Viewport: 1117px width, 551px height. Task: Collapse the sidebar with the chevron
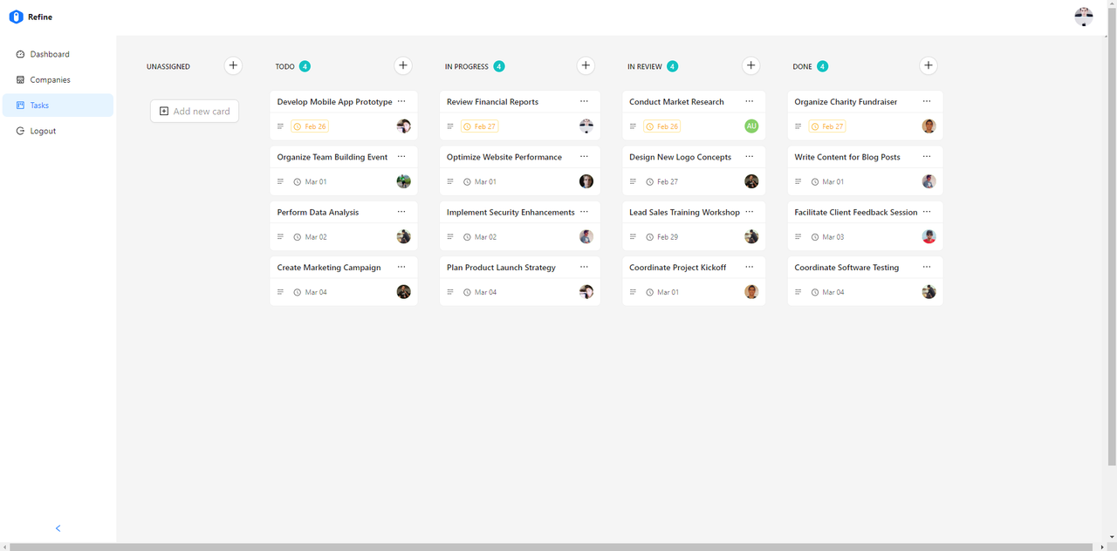pos(58,528)
